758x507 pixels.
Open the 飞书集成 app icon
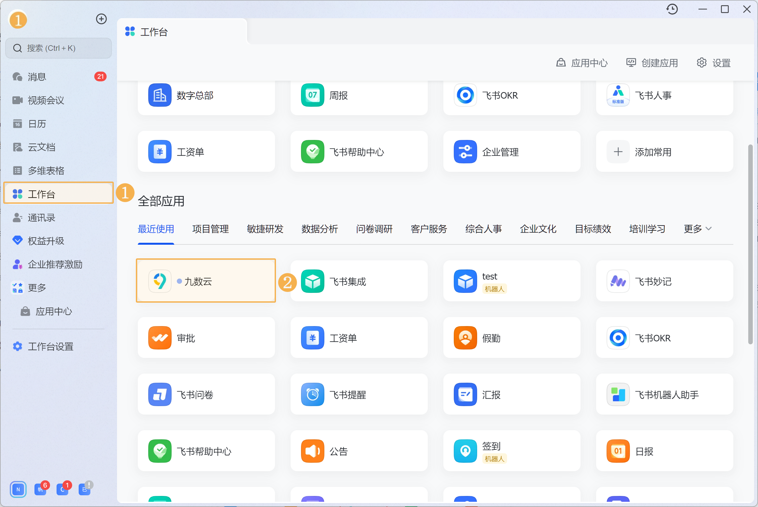coord(312,281)
